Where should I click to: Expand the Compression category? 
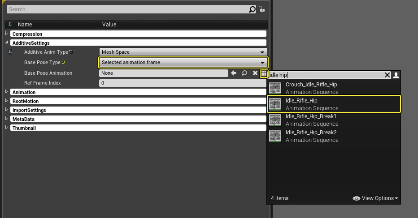click(6, 34)
